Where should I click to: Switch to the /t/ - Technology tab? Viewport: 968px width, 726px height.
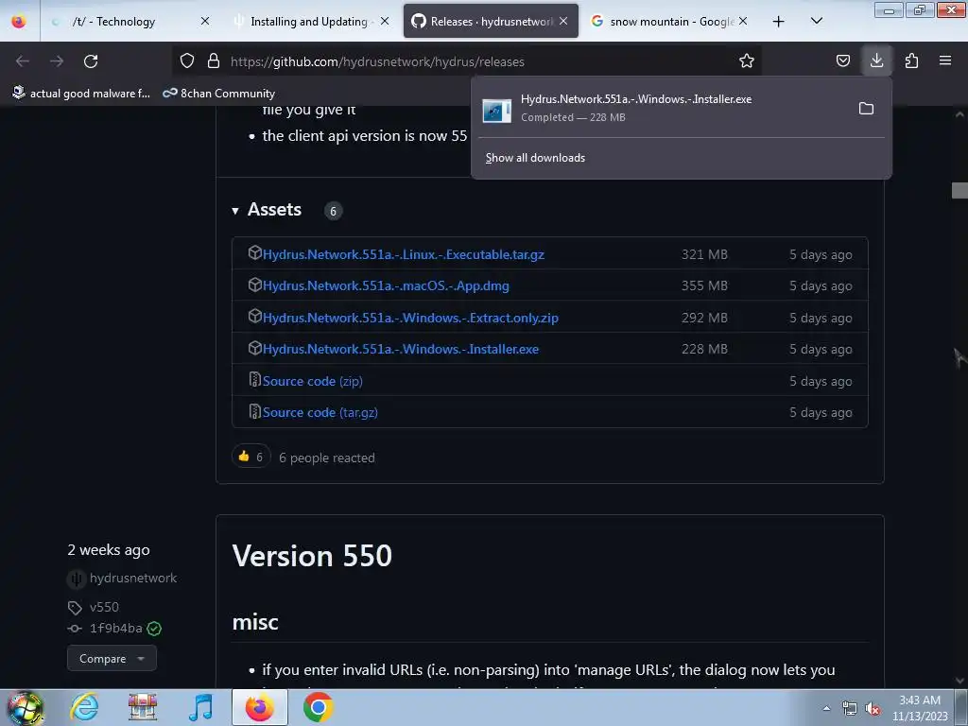pos(113,21)
